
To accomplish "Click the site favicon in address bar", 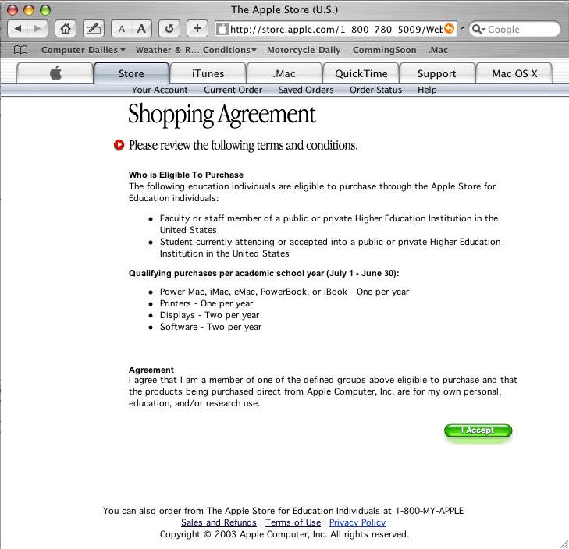I will point(222,29).
